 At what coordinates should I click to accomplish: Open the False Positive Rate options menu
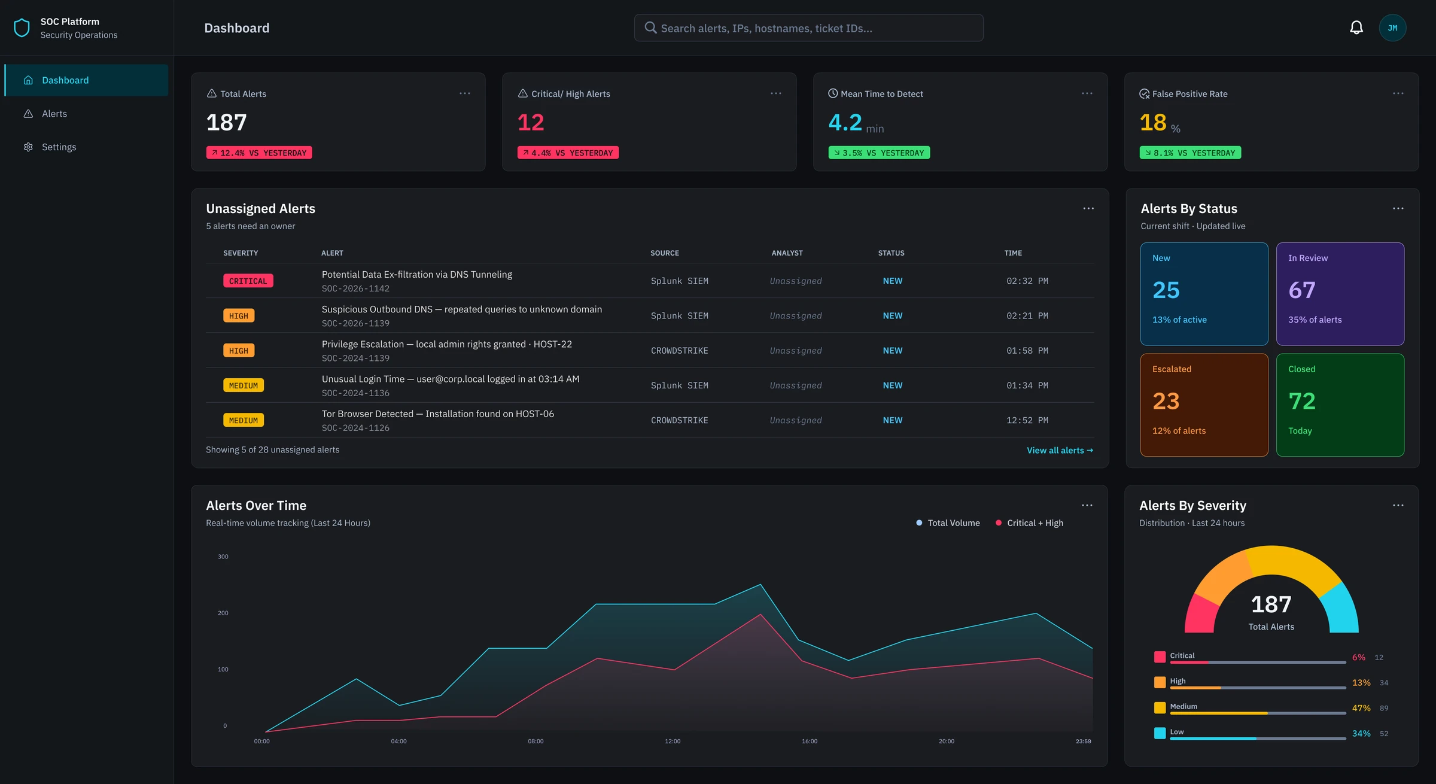click(x=1398, y=93)
